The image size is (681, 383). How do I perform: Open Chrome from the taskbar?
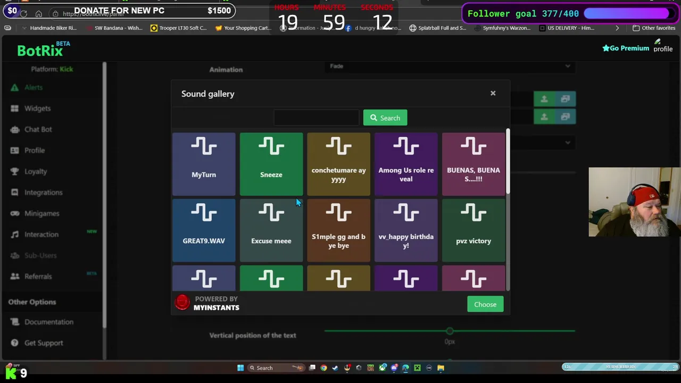pos(323,368)
